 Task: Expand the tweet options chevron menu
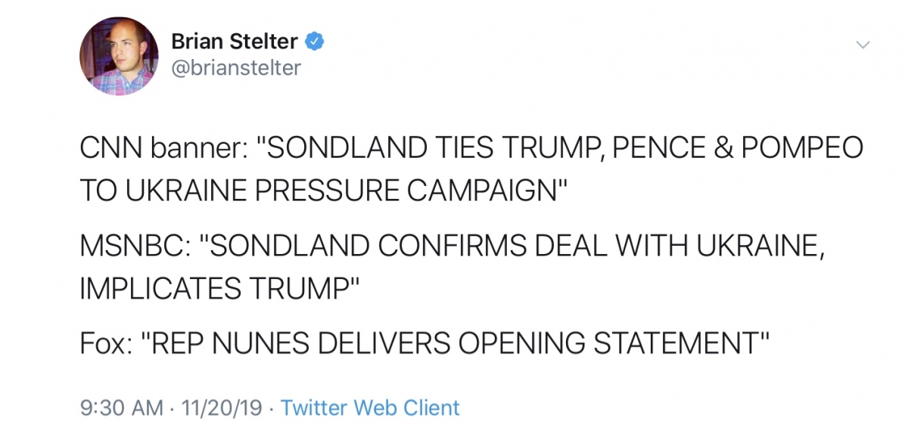click(x=863, y=46)
